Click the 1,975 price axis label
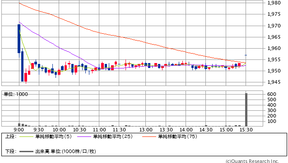This screenshot has height=163, width=288. [274, 14]
